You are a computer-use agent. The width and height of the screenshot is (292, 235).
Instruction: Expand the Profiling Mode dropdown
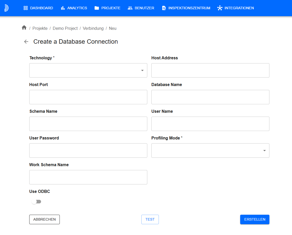click(x=210, y=151)
